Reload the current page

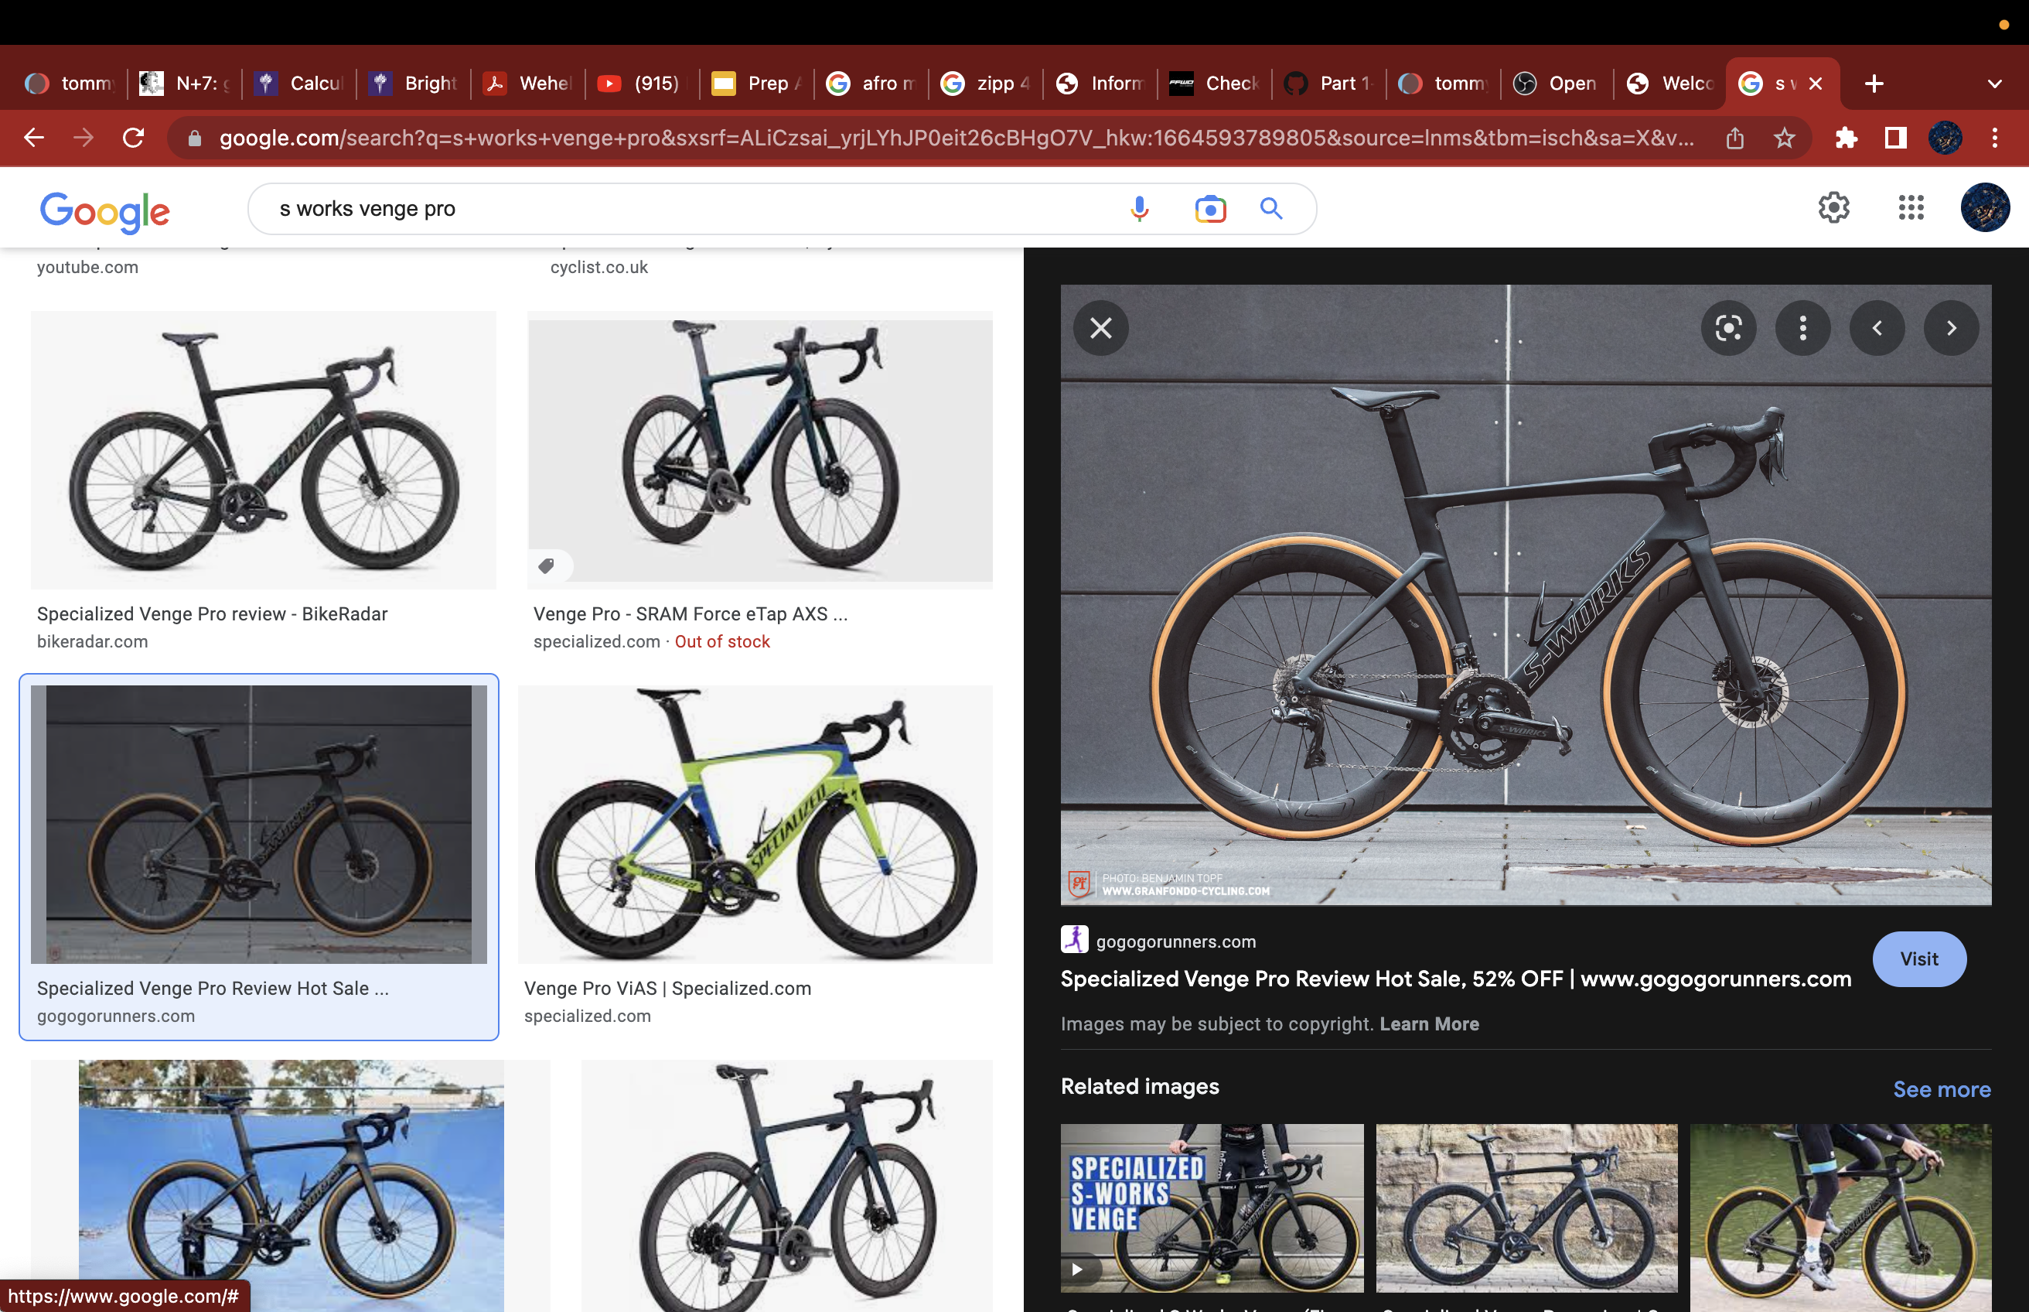click(x=133, y=138)
